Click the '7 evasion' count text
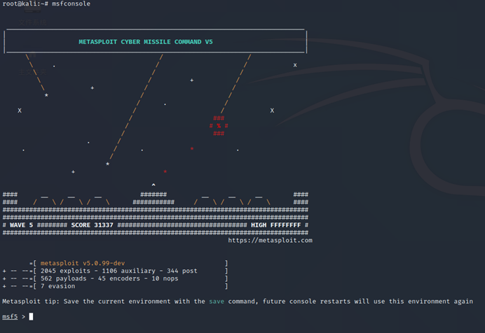Image resolution: width=485 pixels, height=333 pixels. pyautogui.click(x=58, y=286)
